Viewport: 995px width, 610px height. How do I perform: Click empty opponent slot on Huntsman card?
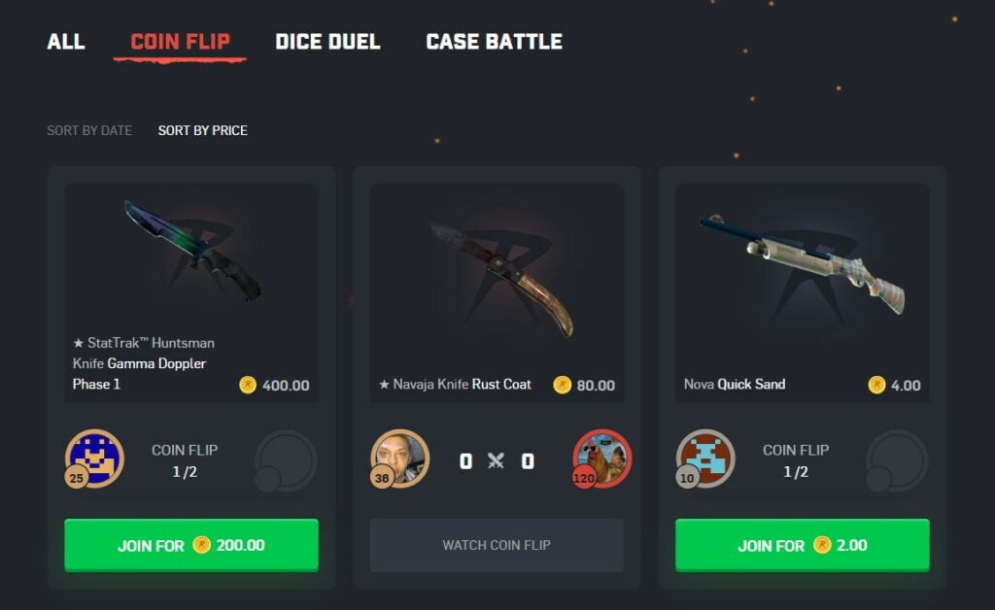click(286, 460)
